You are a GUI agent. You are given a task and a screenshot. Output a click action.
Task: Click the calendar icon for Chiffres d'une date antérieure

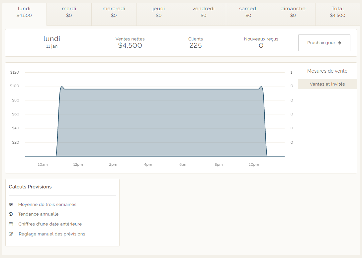tap(11, 224)
